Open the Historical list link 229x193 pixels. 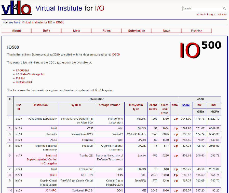24,82
